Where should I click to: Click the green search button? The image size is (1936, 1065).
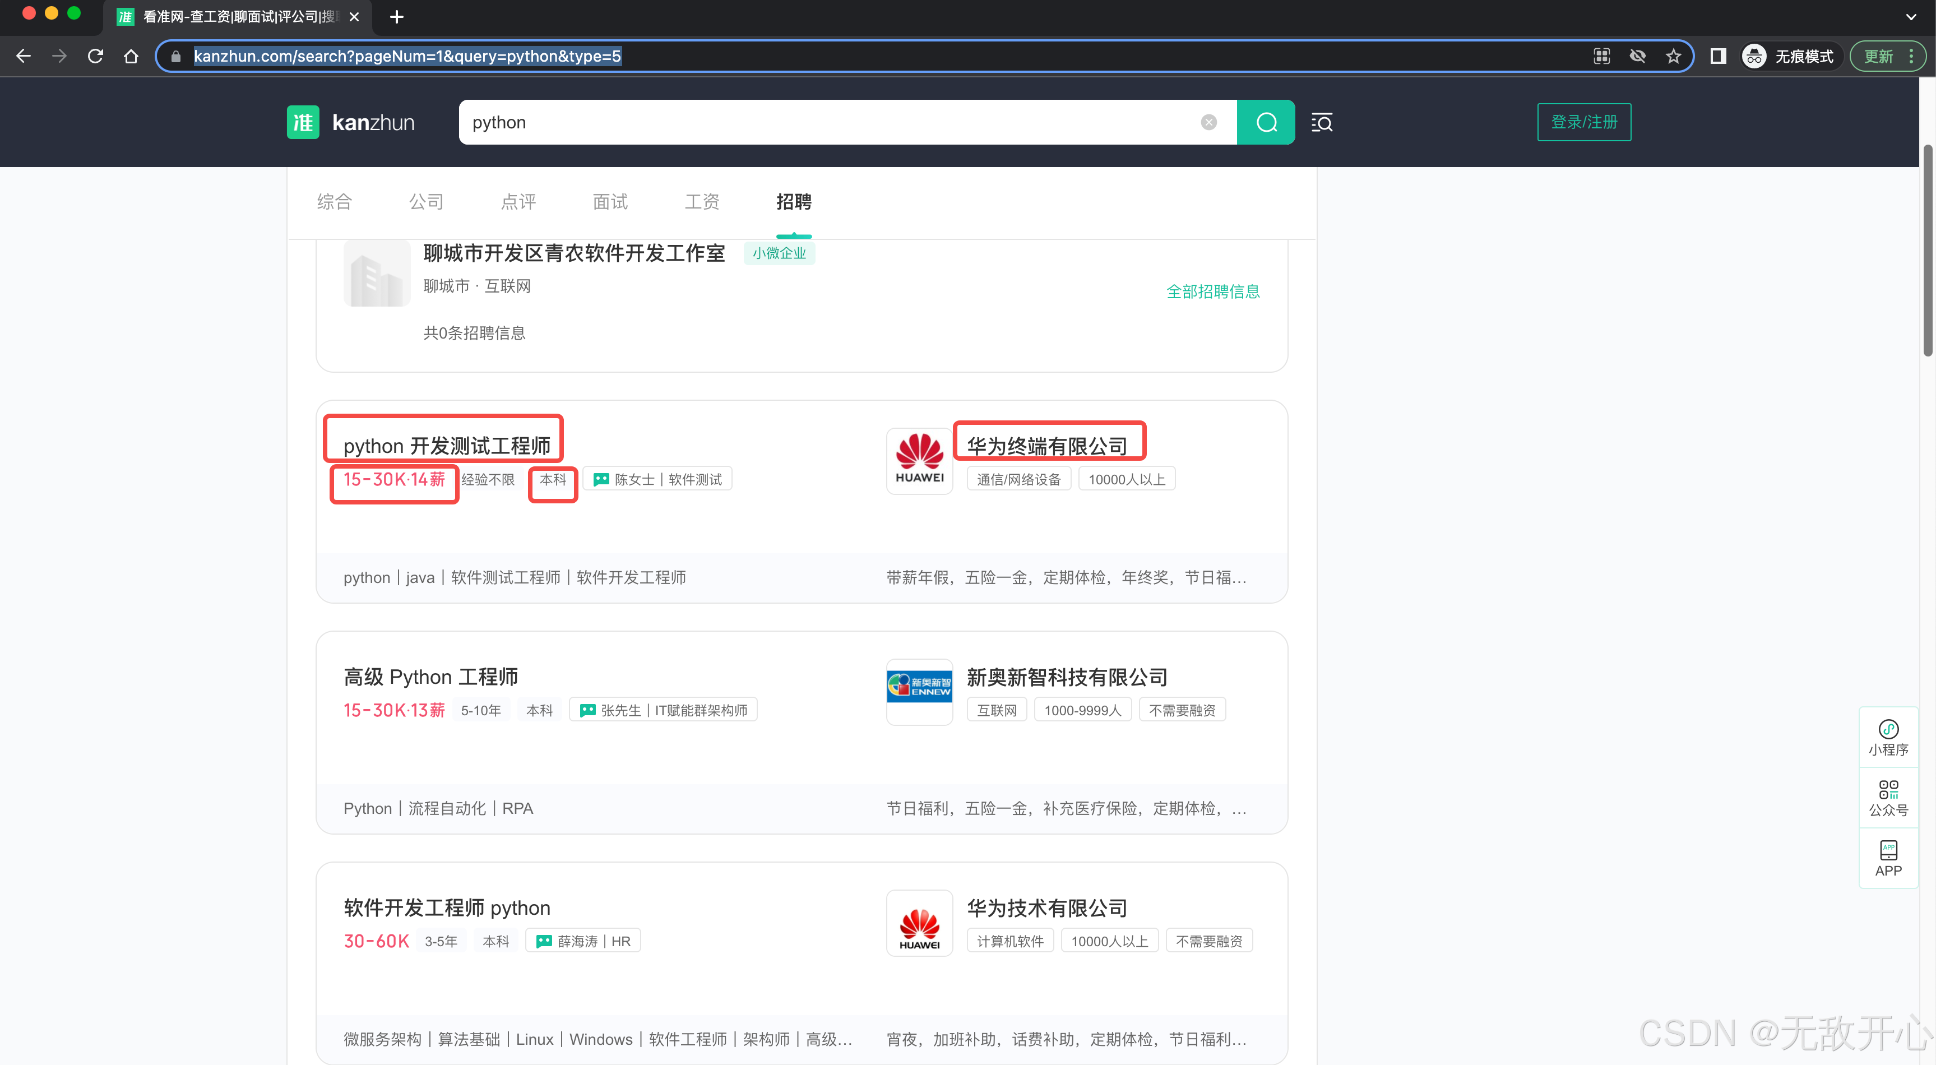(x=1266, y=123)
